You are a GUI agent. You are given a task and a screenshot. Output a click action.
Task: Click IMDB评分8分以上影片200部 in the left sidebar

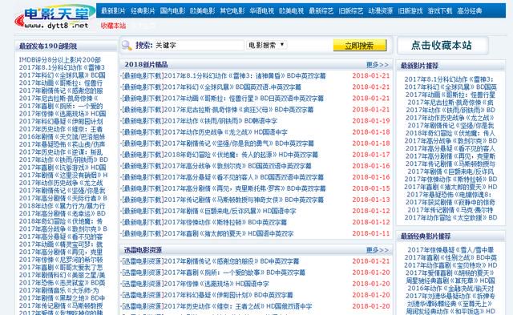60,60
